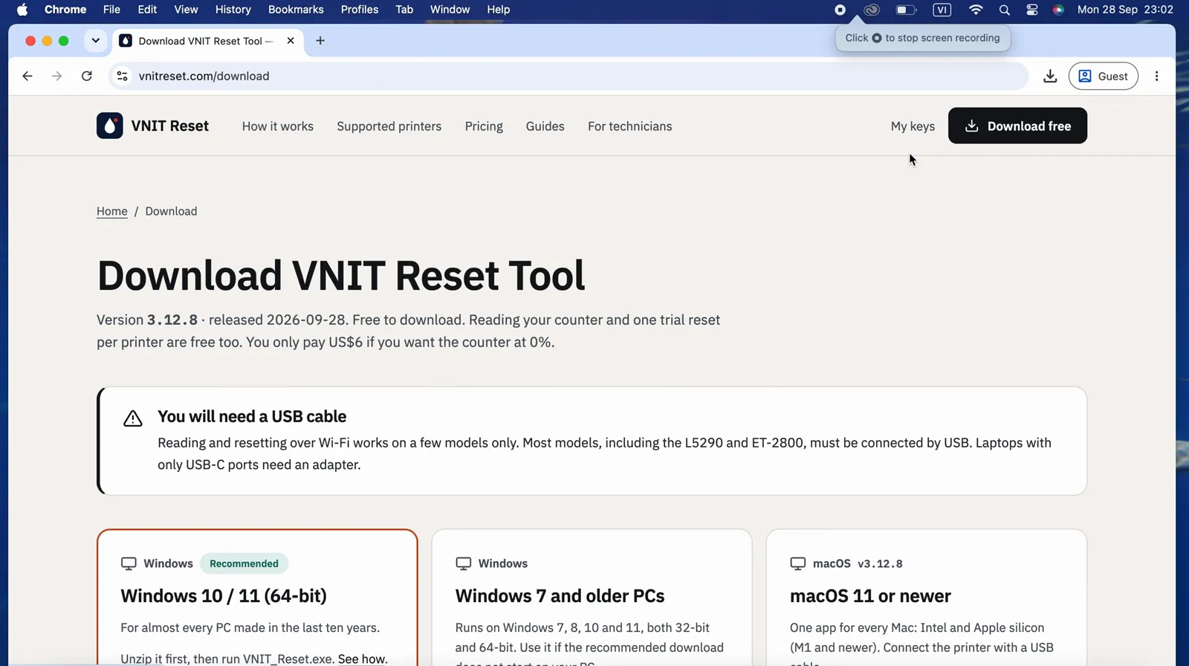Open the See how link in Windows 10 card
Image resolution: width=1189 pixels, height=666 pixels.
pos(362,659)
